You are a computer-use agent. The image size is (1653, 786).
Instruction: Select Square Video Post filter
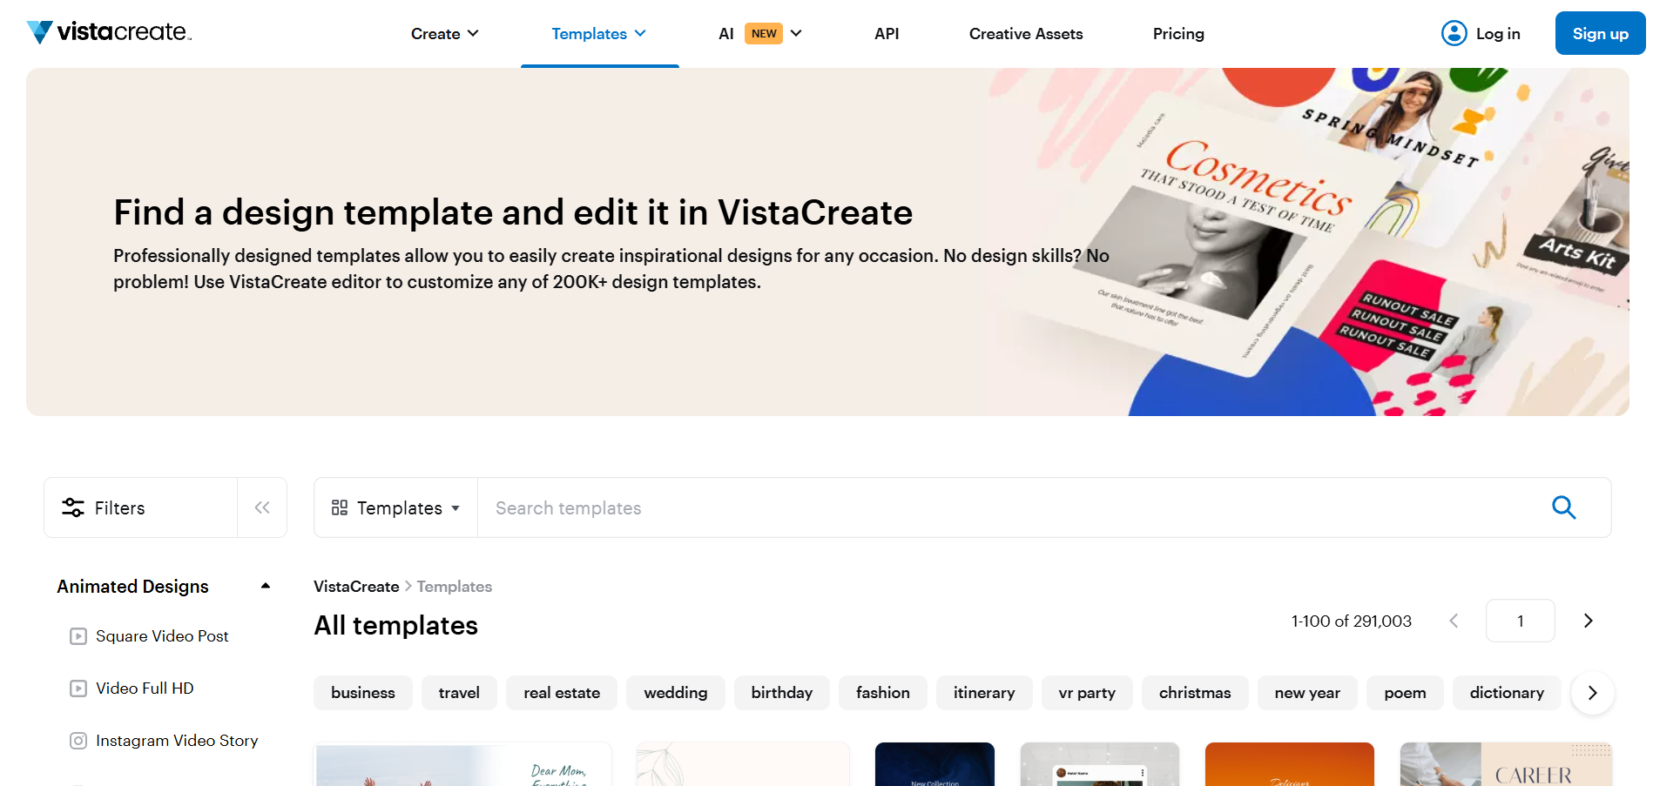coord(162,636)
